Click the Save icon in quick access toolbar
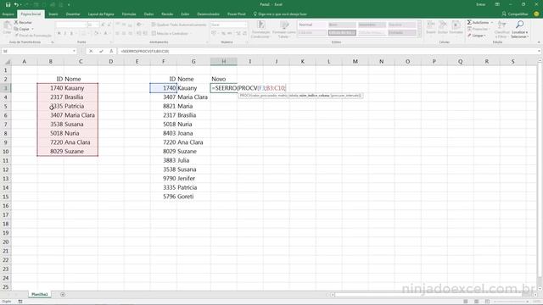543x305 pixels. click(8, 4)
